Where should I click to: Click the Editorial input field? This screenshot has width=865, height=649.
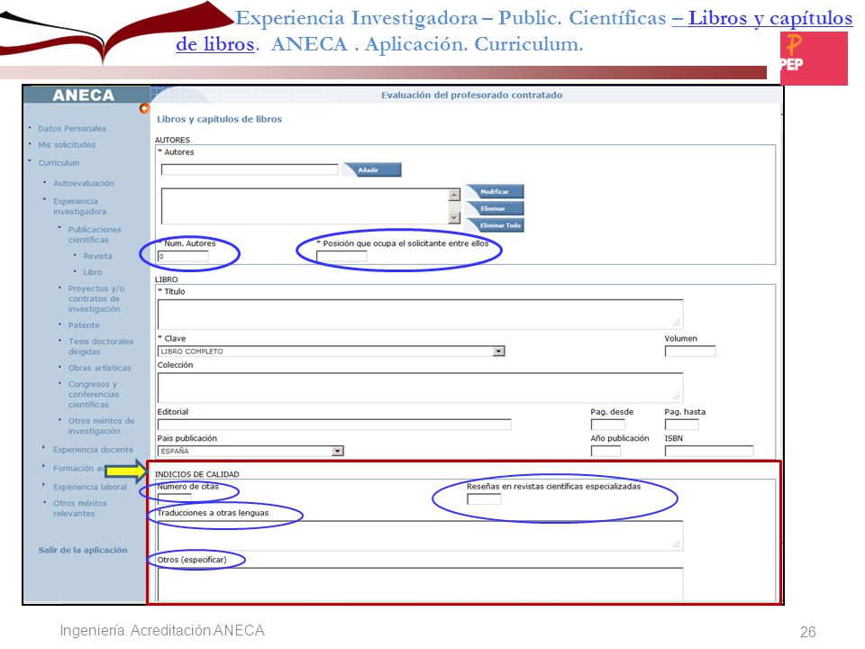pyautogui.click(x=334, y=425)
